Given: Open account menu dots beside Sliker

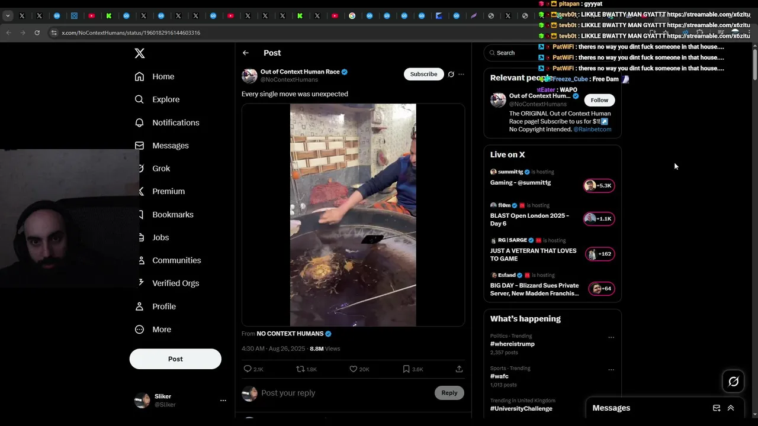Looking at the screenshot, I should point(223,401).
